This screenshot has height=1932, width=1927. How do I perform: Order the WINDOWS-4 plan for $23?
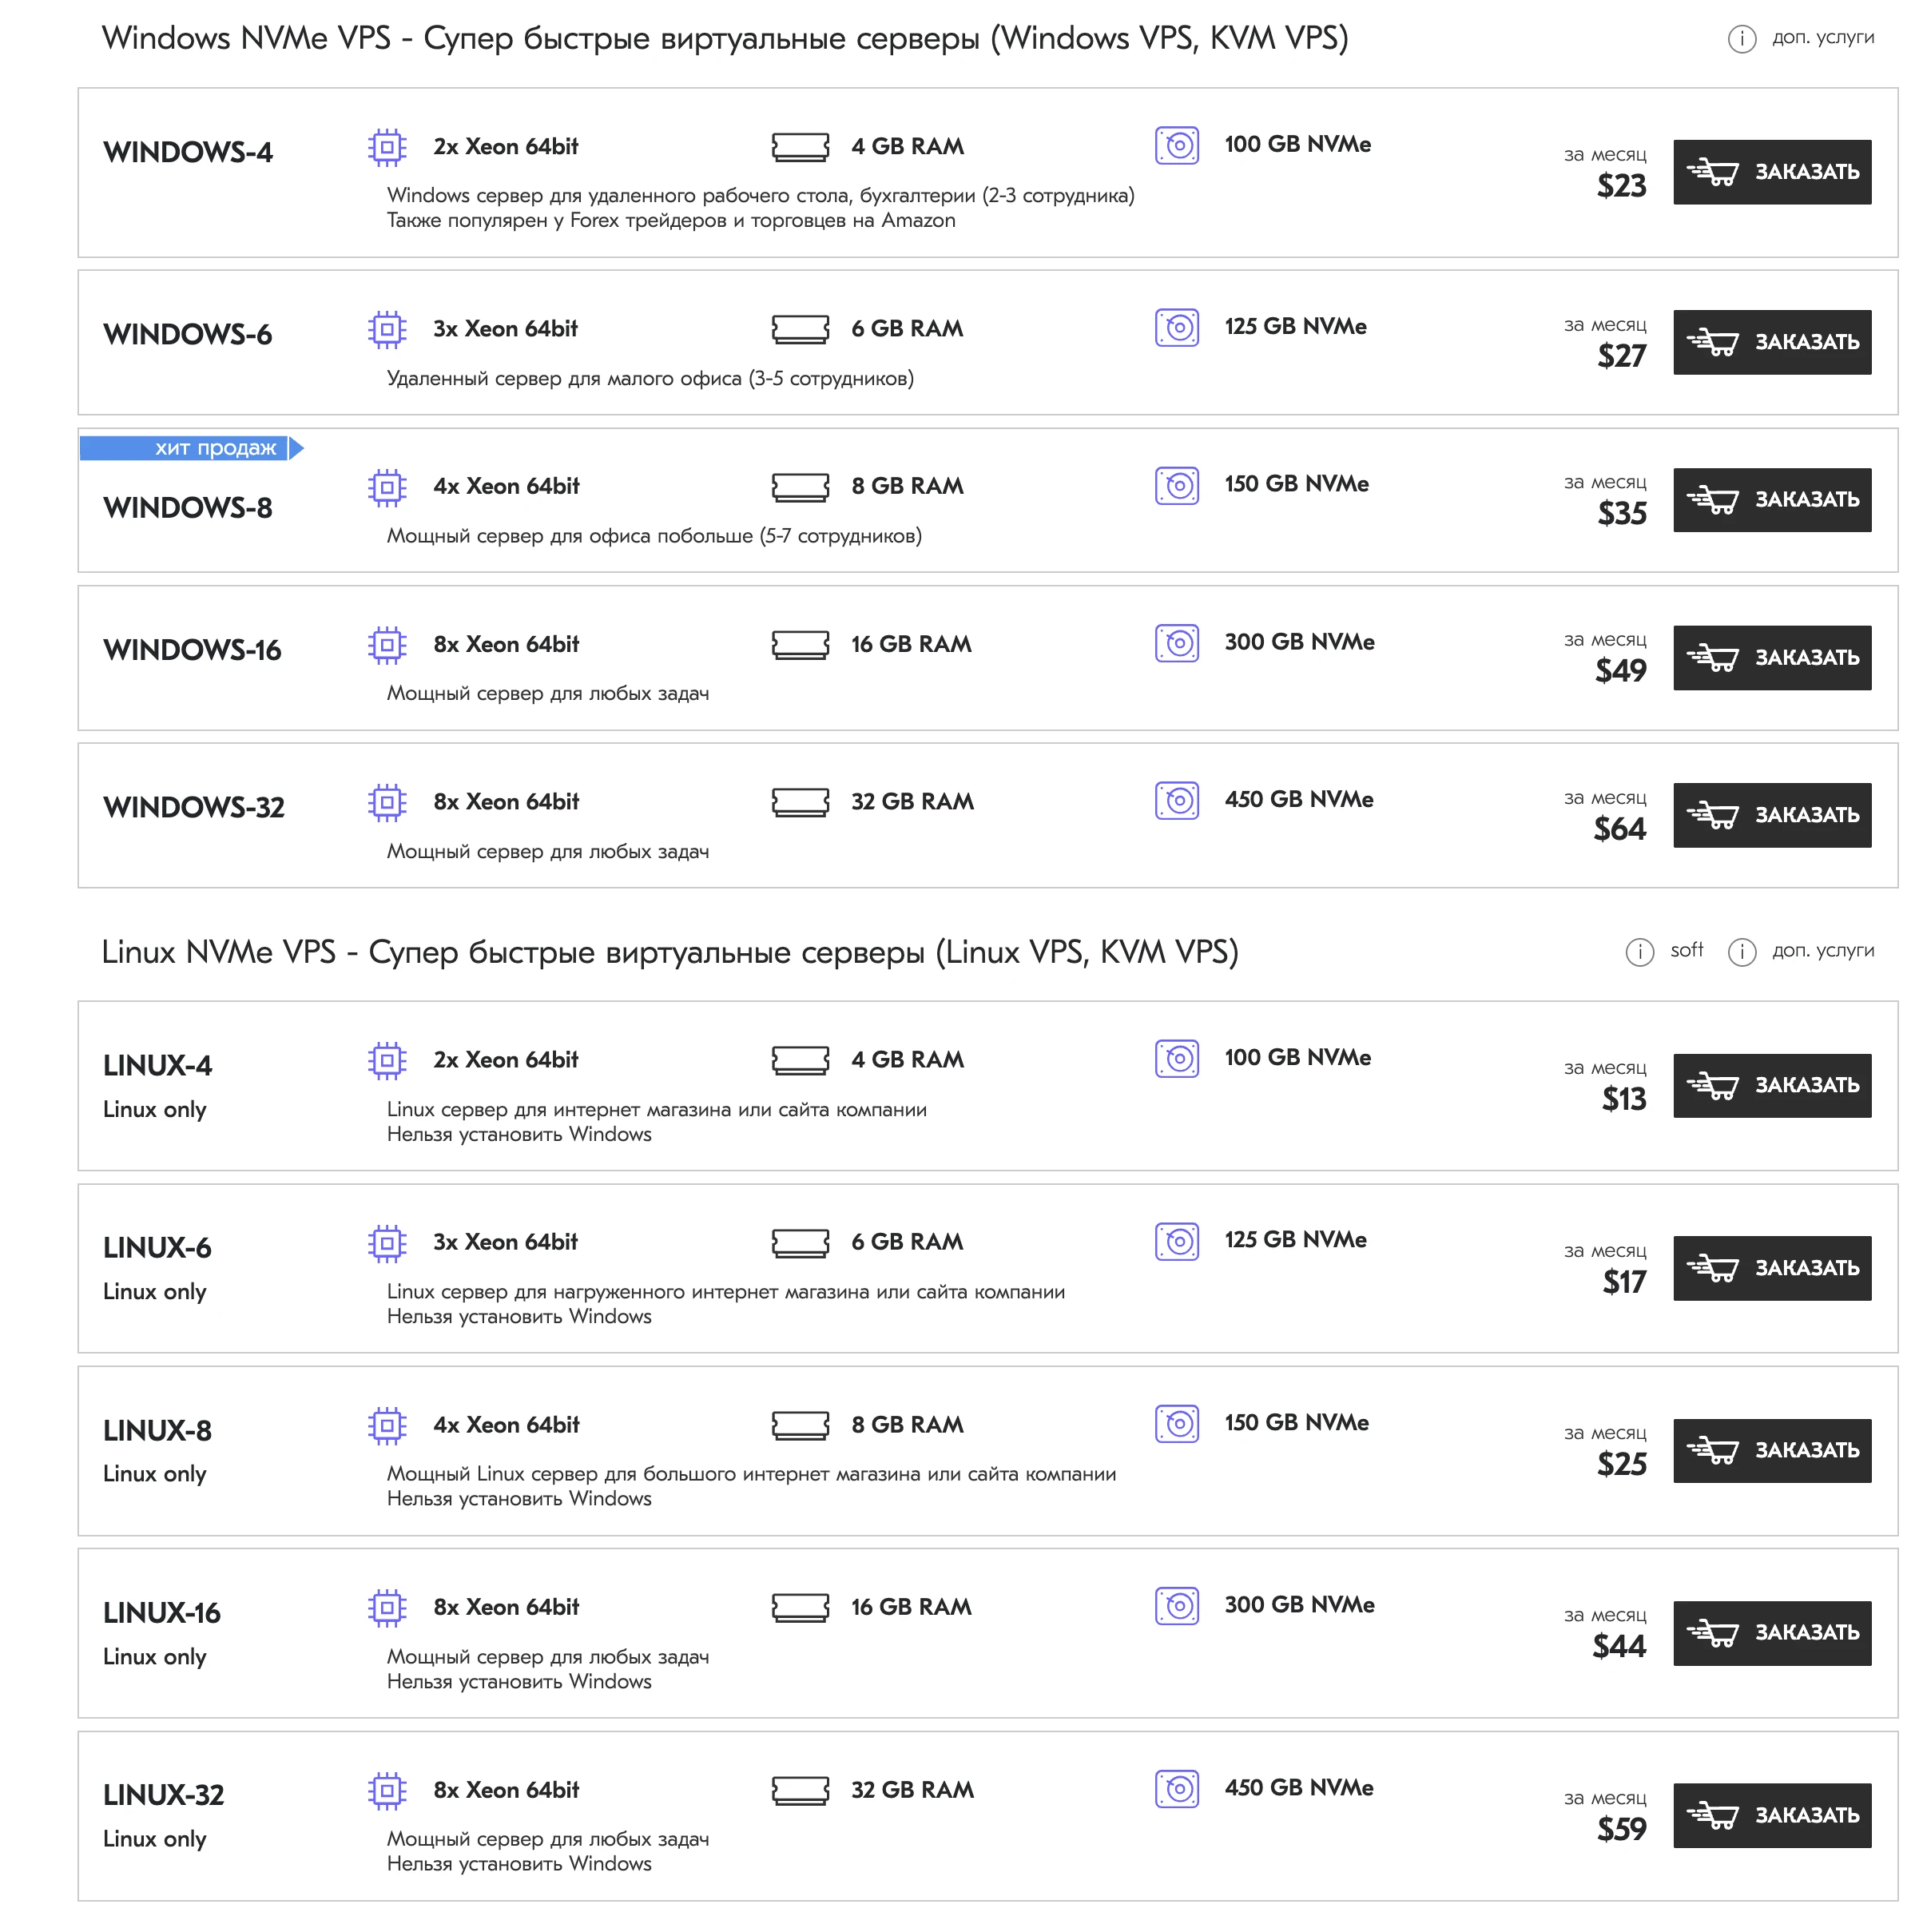pyautogui.click(x=1772, y=172)
